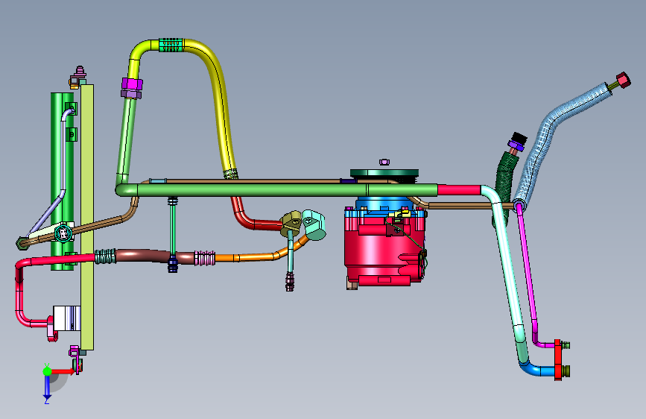Click the dark blue fitting under hose
646x419 pixels.
pyautogui.click(x=173, y=264)
